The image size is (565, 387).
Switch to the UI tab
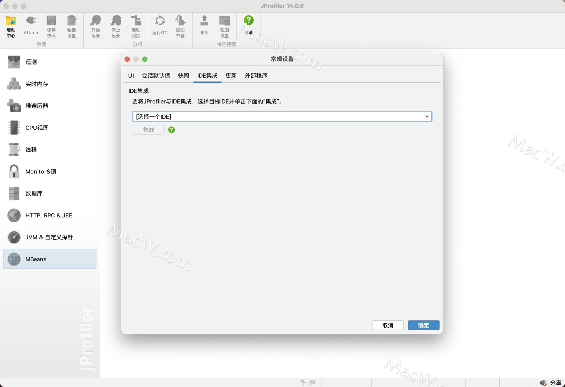pos(131,76)
